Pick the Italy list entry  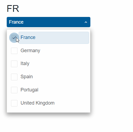coord(25,63)
